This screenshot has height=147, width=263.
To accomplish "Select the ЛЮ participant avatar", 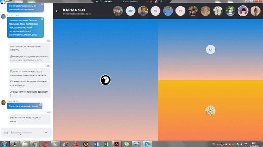I will pos(131,11).
